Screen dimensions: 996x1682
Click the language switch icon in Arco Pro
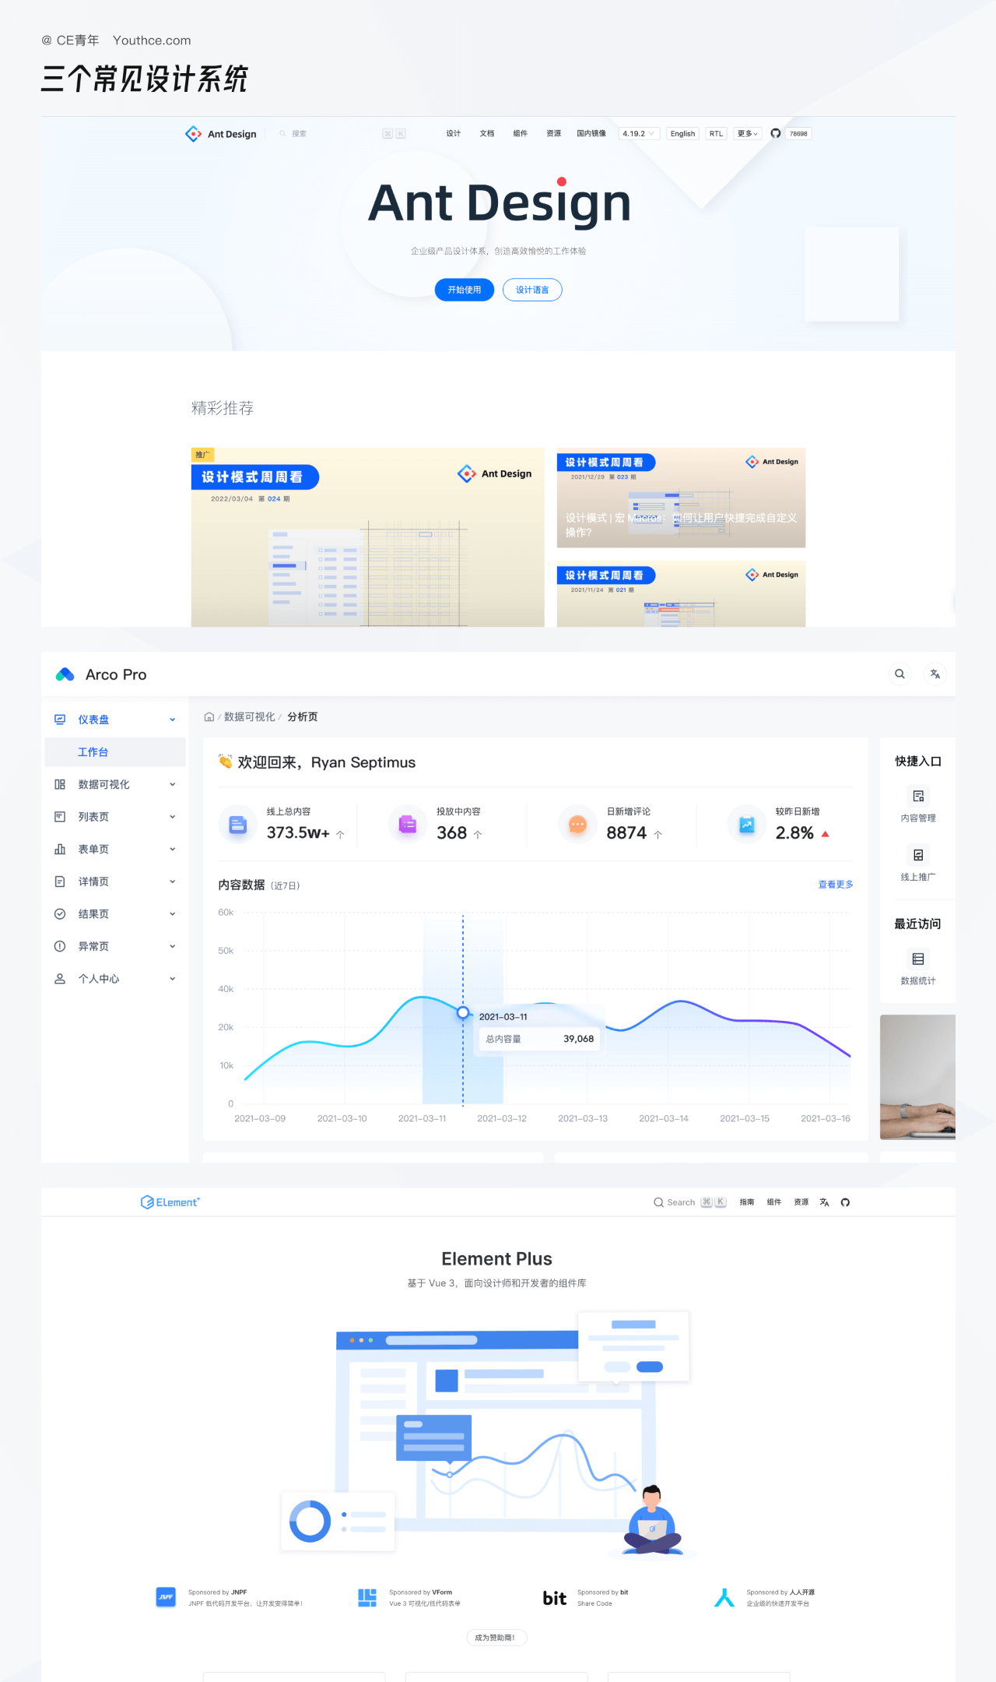[935, 674]
